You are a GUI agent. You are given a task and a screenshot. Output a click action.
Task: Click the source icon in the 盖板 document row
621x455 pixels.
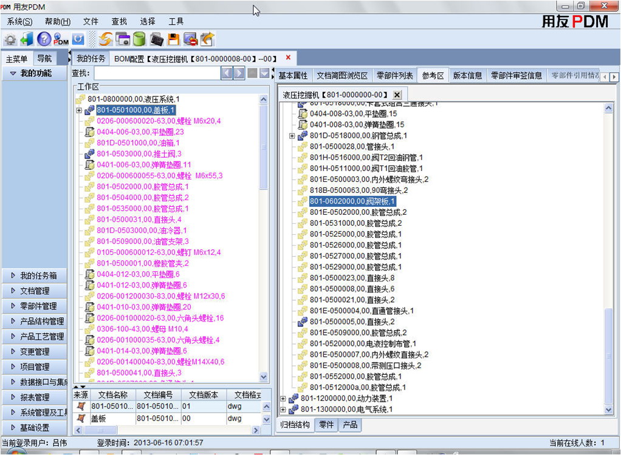point(81,418)
